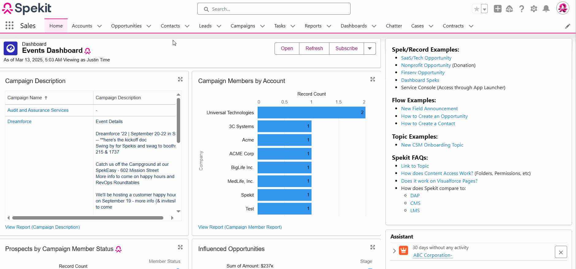Expand the Campaign Description widget
Image resolution: width=576 pixels, height=269 pixels.
click(x=180, y=79)
